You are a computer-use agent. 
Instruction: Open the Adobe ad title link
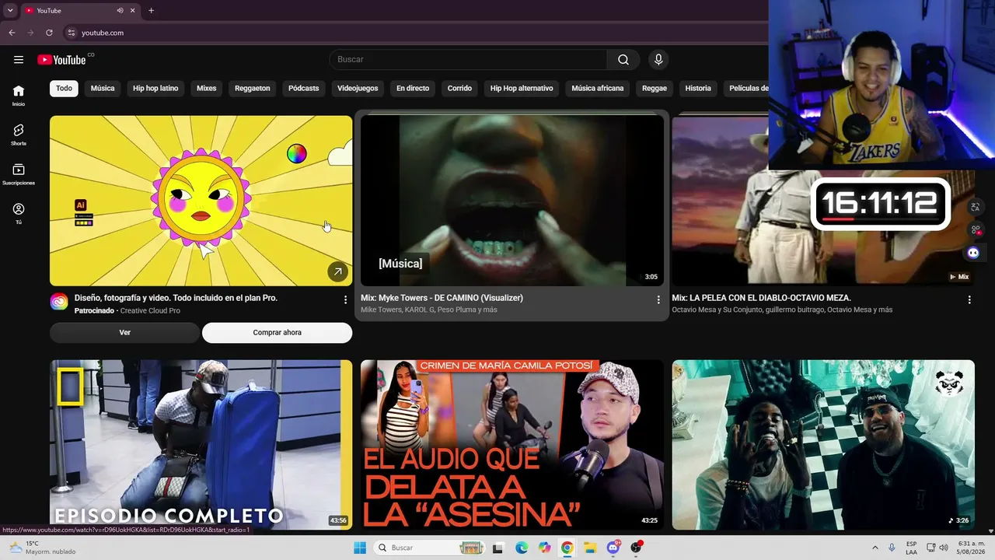(176, 298)
